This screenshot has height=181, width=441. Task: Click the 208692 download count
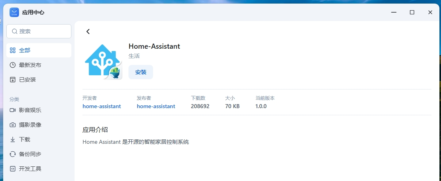(200, 106)
